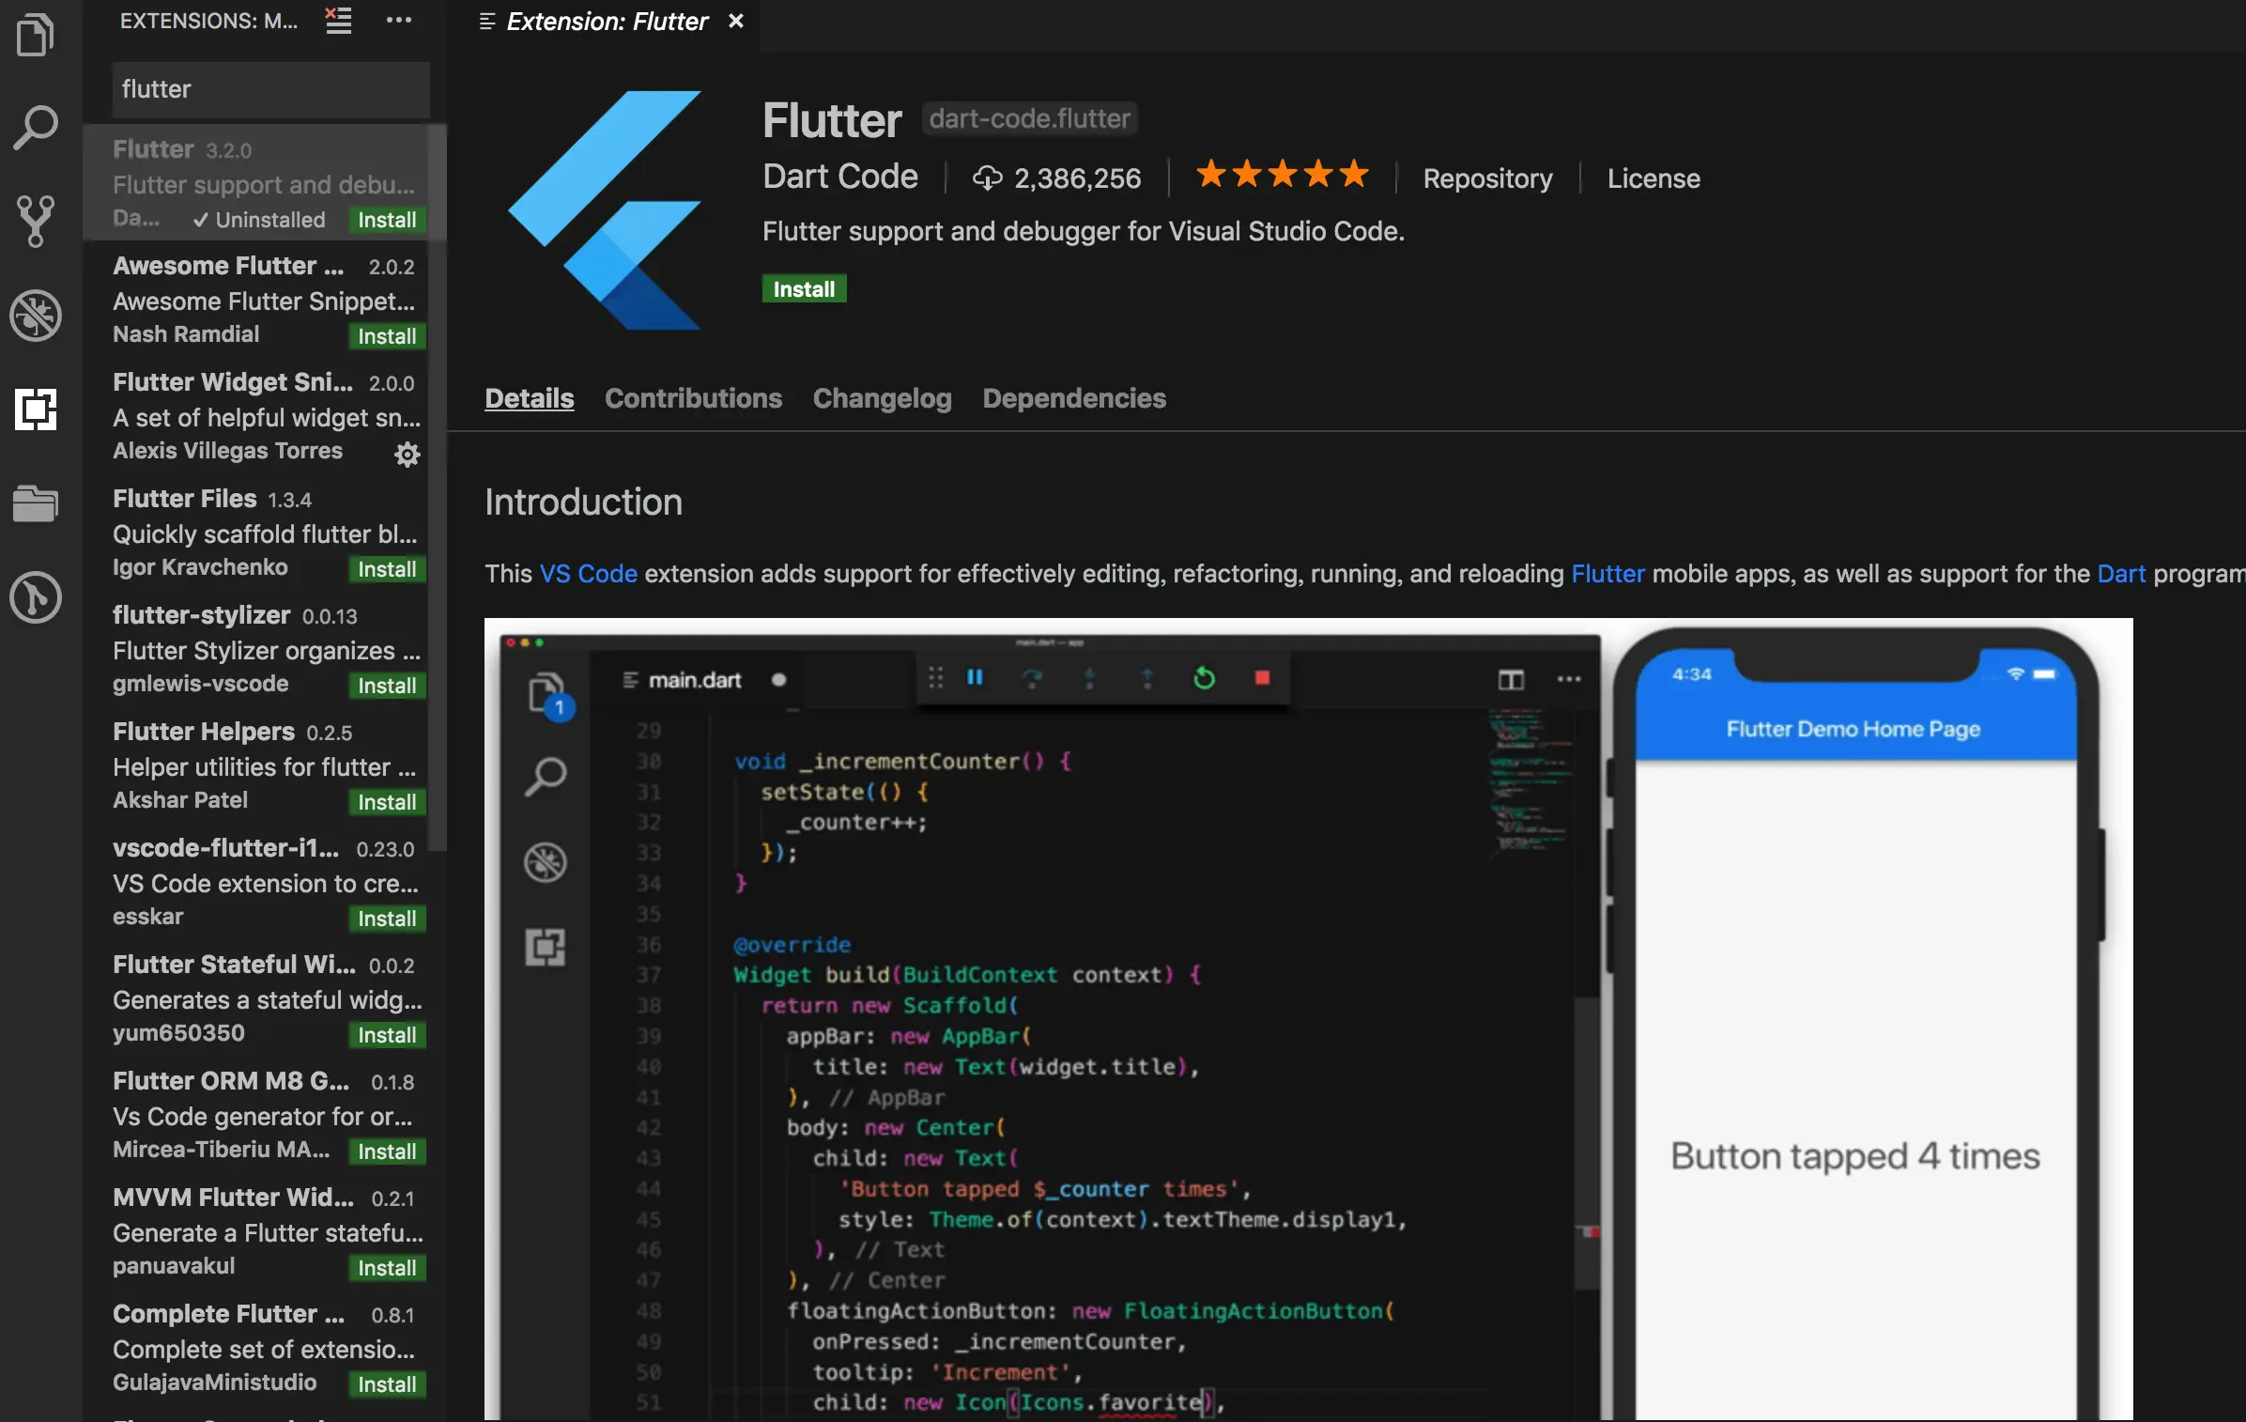
Task: Install the Flutter extension from details page
Action: point(804,289)
